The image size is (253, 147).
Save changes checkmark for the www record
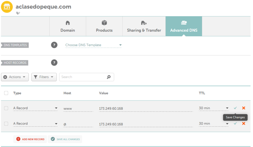click(235, 108)
